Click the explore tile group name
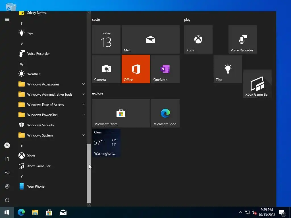The width and height of the screenshot is (291, 218). [x=98, y=93]
